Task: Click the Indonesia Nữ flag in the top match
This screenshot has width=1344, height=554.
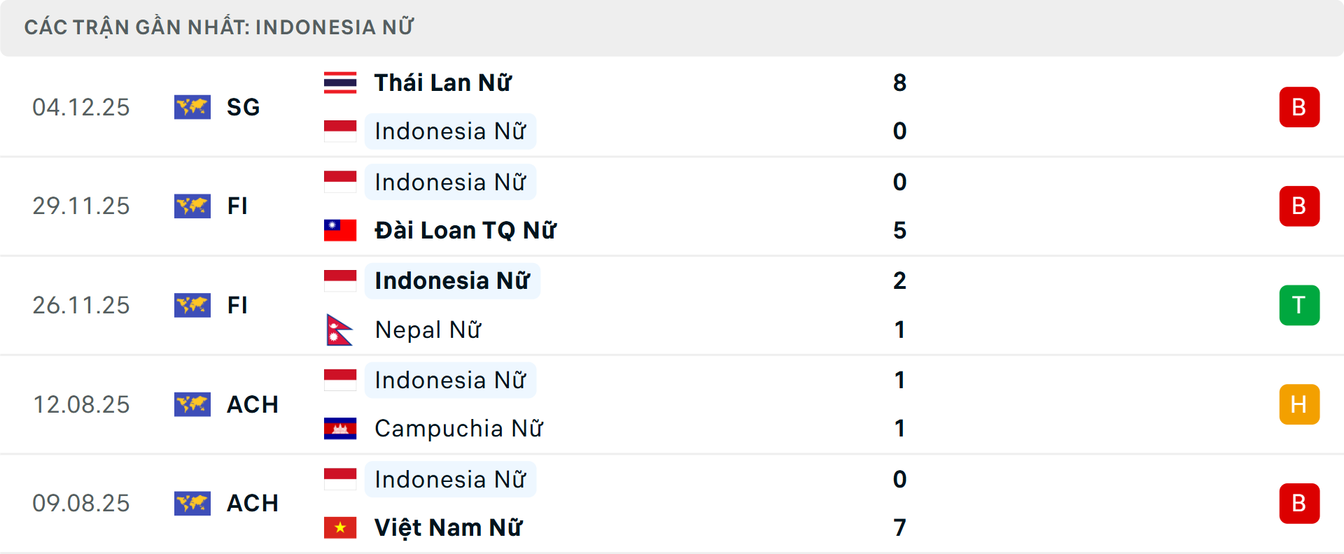Action: click(339, 131)
